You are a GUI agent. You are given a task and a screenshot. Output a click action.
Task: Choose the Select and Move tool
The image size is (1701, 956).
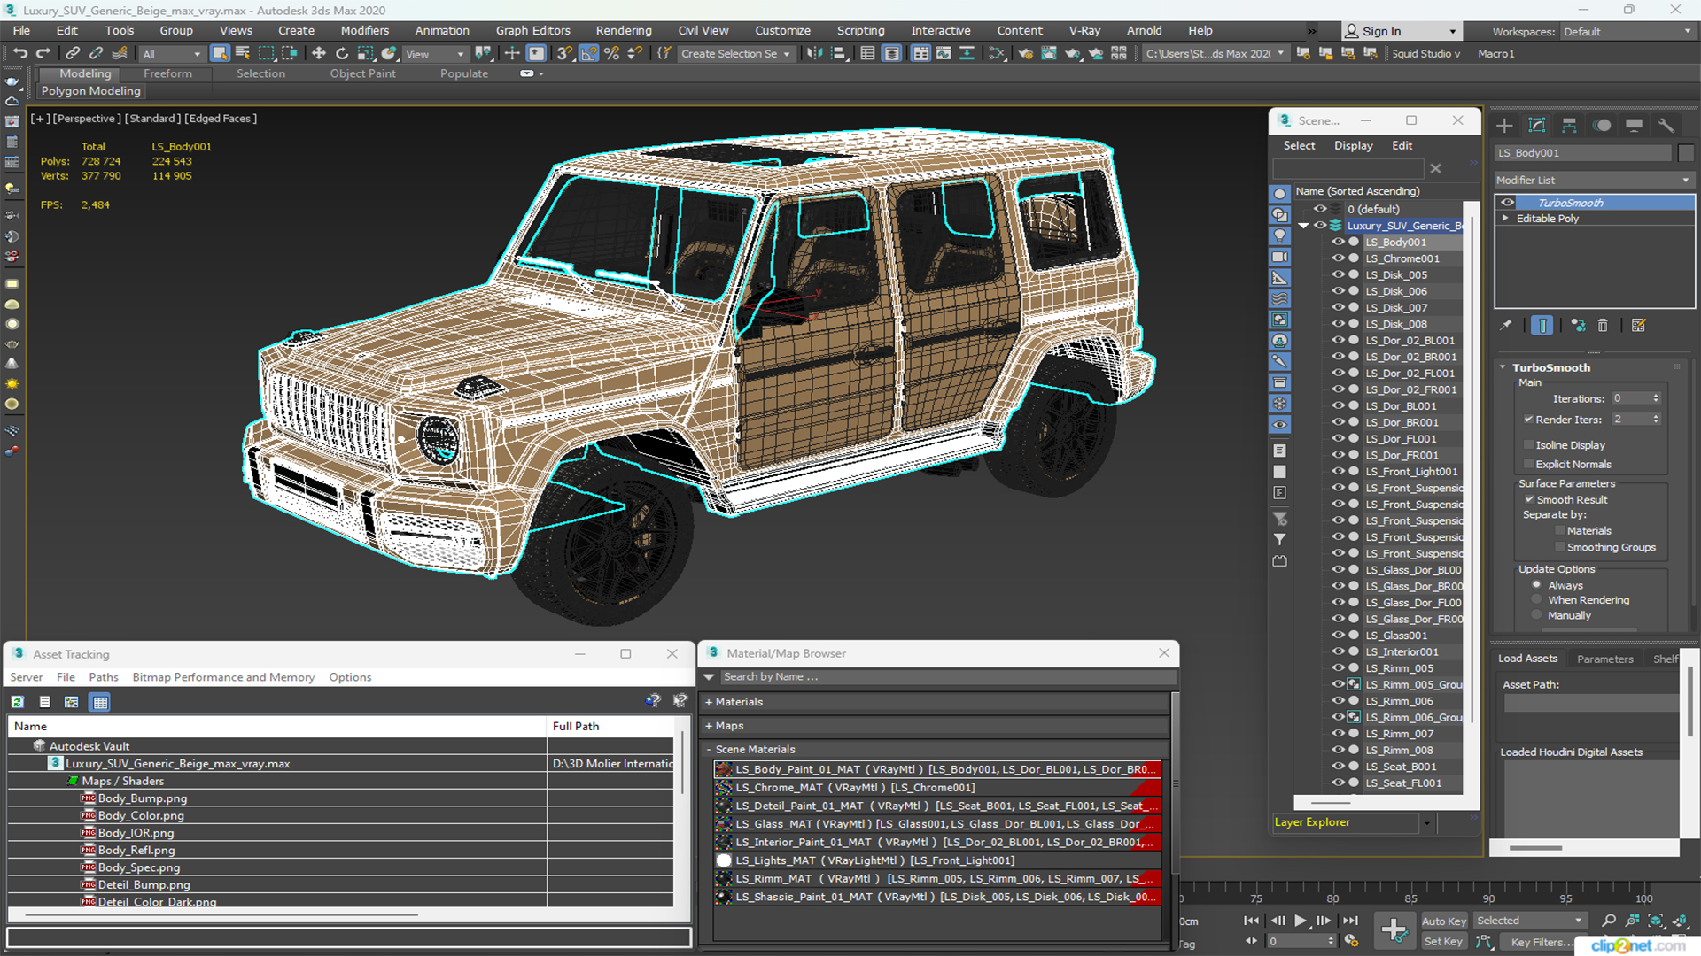tap(319, 54)
